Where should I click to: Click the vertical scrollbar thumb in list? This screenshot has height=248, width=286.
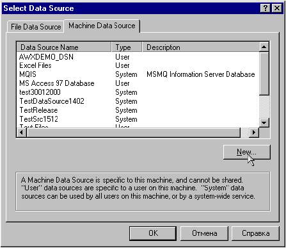[x=264, y=73]
